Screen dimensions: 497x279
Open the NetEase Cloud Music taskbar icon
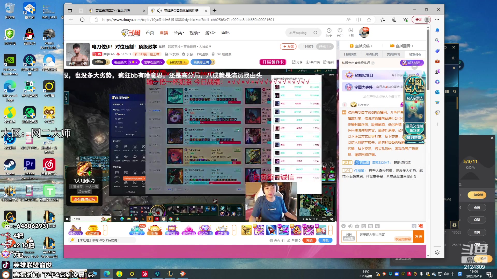coord(145,274)
